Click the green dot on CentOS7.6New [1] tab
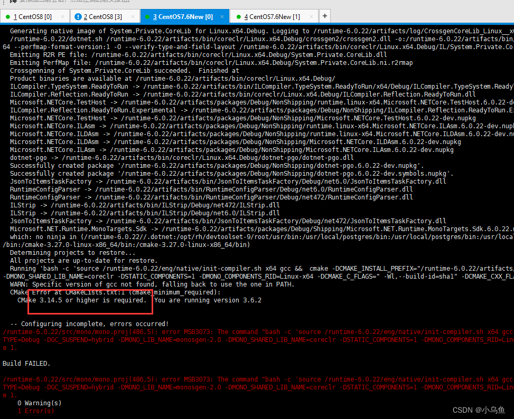Viewport: 514px width, 419px height. coord(239,16)
